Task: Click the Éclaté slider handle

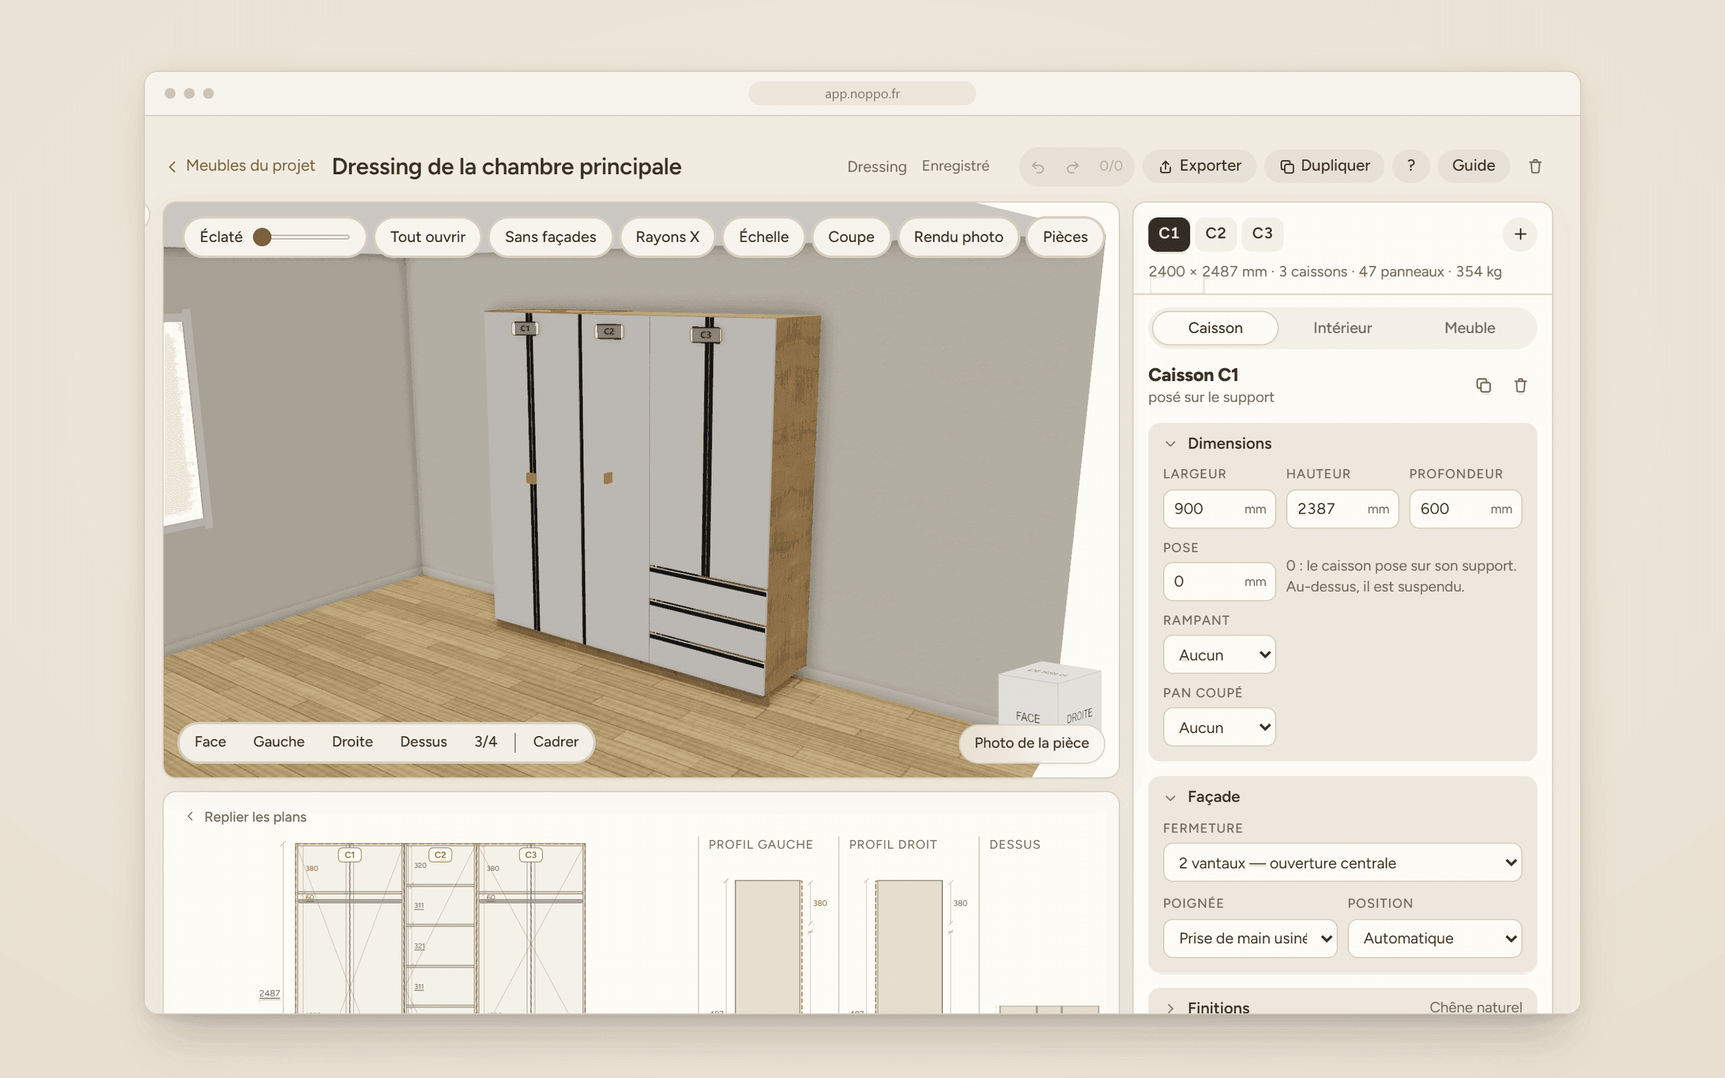Action: point(262,237)
